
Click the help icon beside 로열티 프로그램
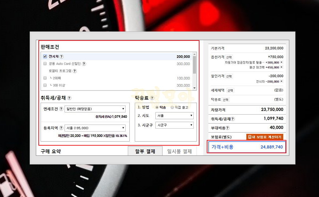point(75,71)
